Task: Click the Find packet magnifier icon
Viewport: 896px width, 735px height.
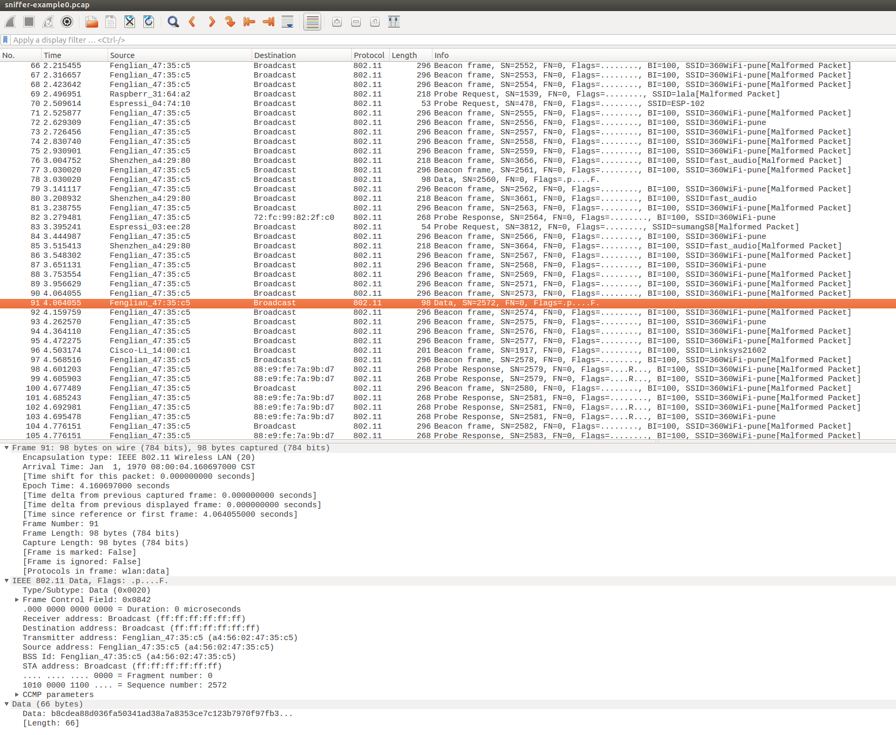Action: click(x=173, y=22)
